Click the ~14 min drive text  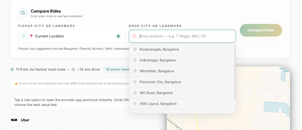click(88, 70)
